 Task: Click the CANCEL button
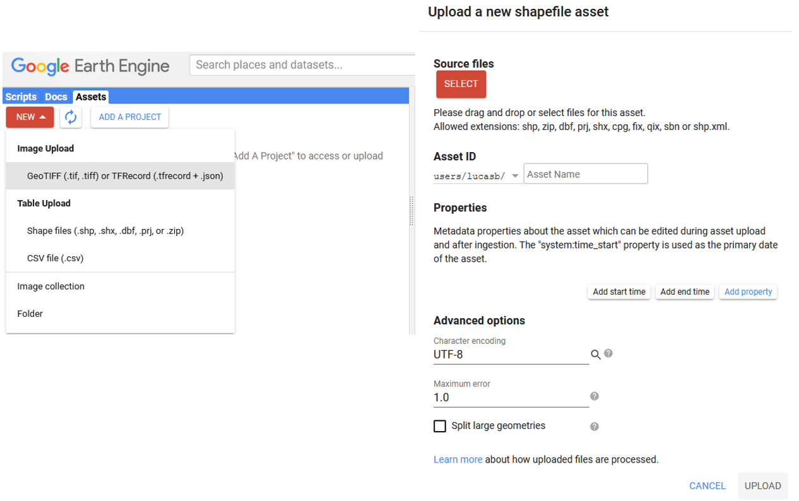click(x=707, y=486)
